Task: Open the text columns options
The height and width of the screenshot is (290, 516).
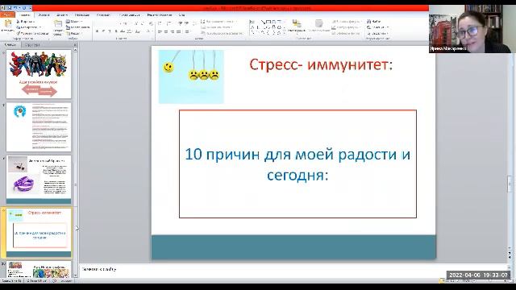Action: click(187, 31)
